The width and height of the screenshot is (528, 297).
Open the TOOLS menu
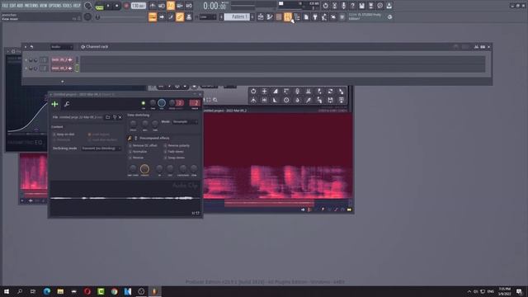[68, 6]
